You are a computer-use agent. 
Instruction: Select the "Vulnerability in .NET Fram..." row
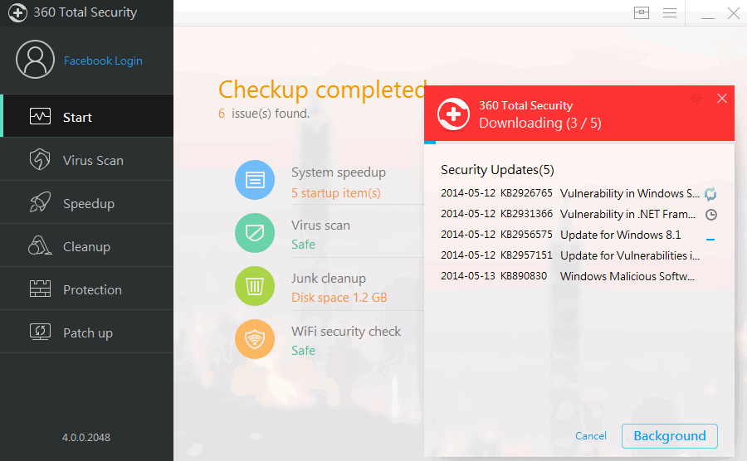click(x=579, y=214)
